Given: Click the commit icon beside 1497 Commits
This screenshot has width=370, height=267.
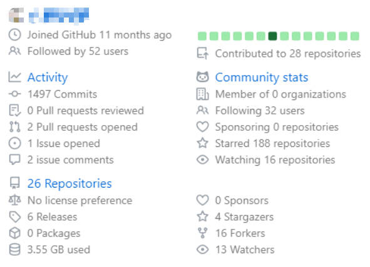Looking at the screenshot, I should [14, 94].
